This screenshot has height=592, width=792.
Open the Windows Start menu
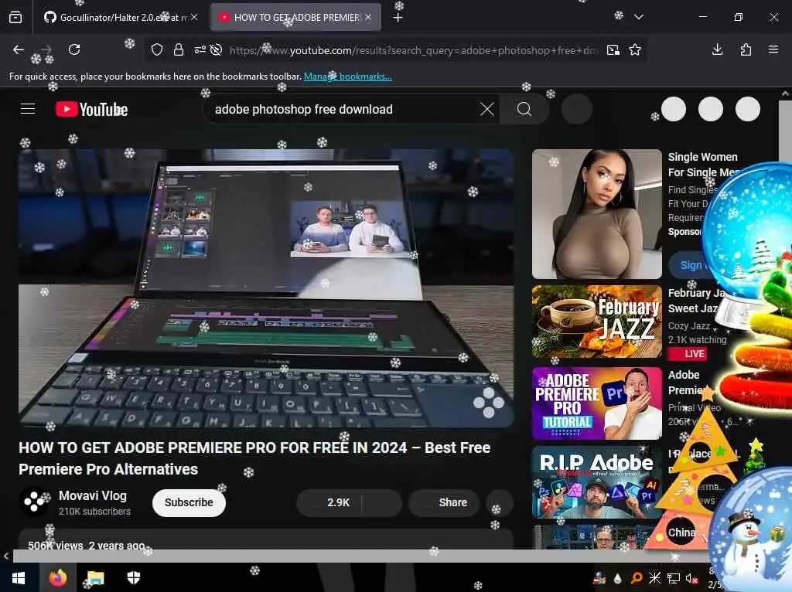19,578
